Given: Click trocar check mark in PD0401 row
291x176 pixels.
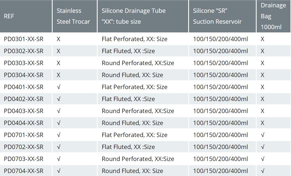Looking at the screenshot, I should tap(59, 87).
